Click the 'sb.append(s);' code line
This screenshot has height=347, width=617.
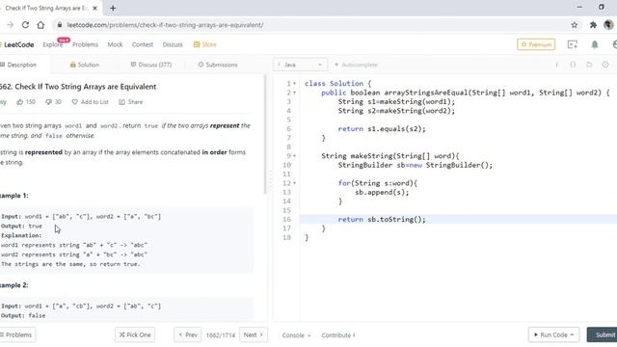pyautogui.click(x=382, y=193)
